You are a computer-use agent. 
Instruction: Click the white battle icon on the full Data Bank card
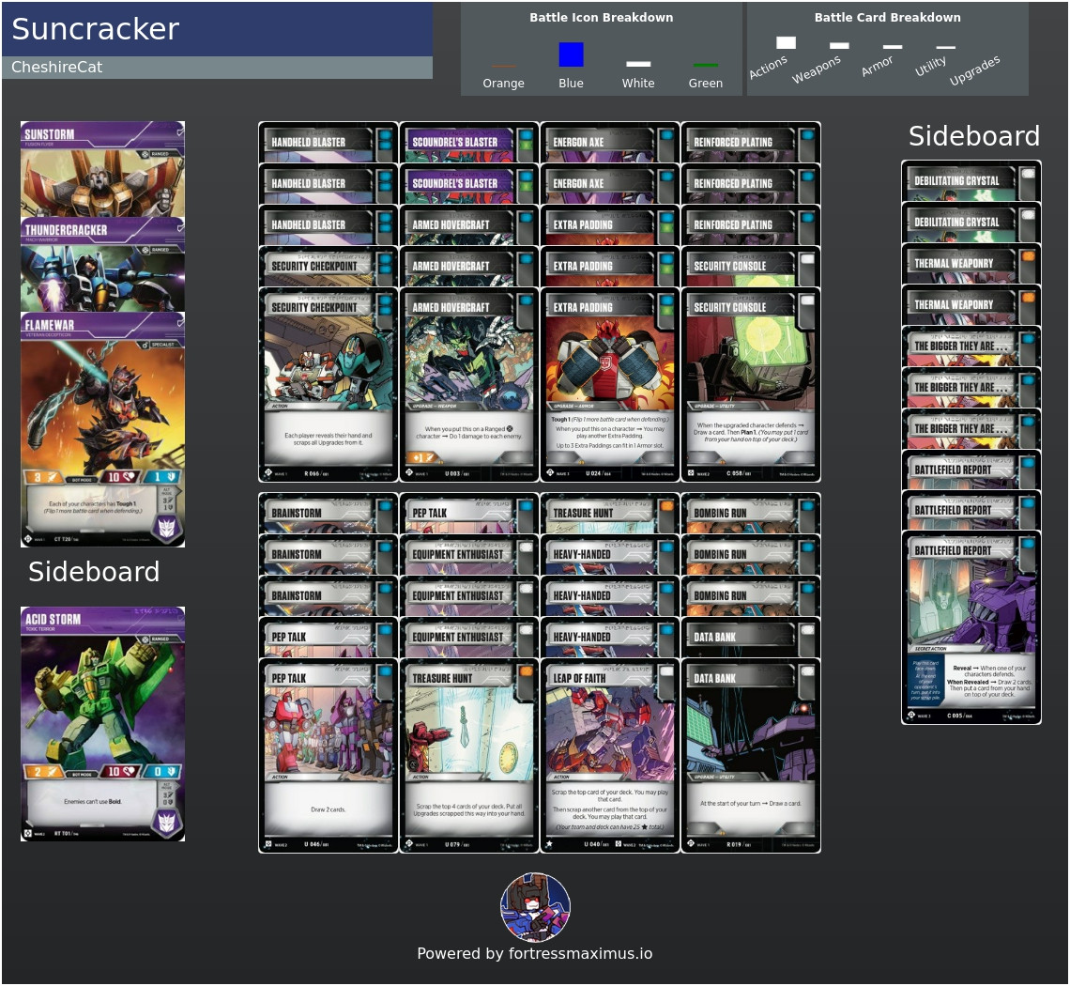pyautogui.click(x=806, y=672)
